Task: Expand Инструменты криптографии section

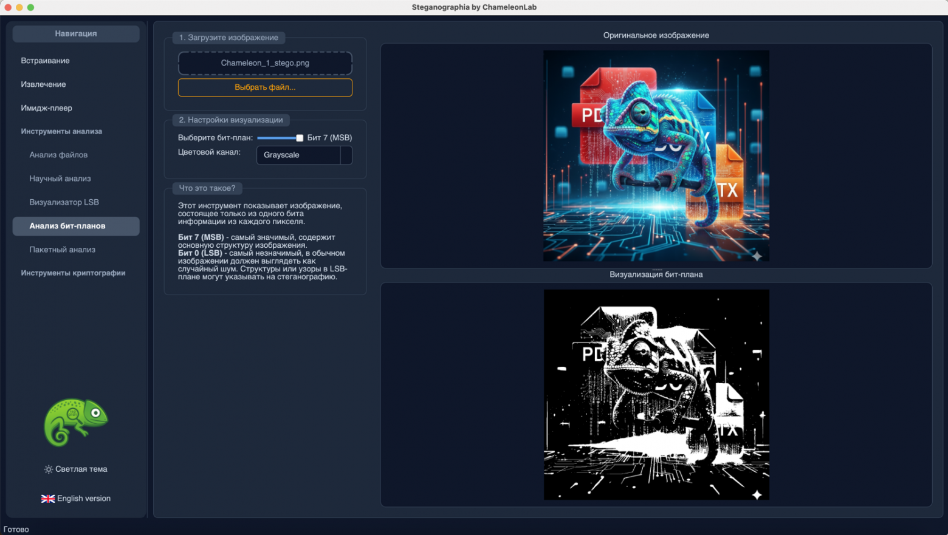Action: (73, 273)
